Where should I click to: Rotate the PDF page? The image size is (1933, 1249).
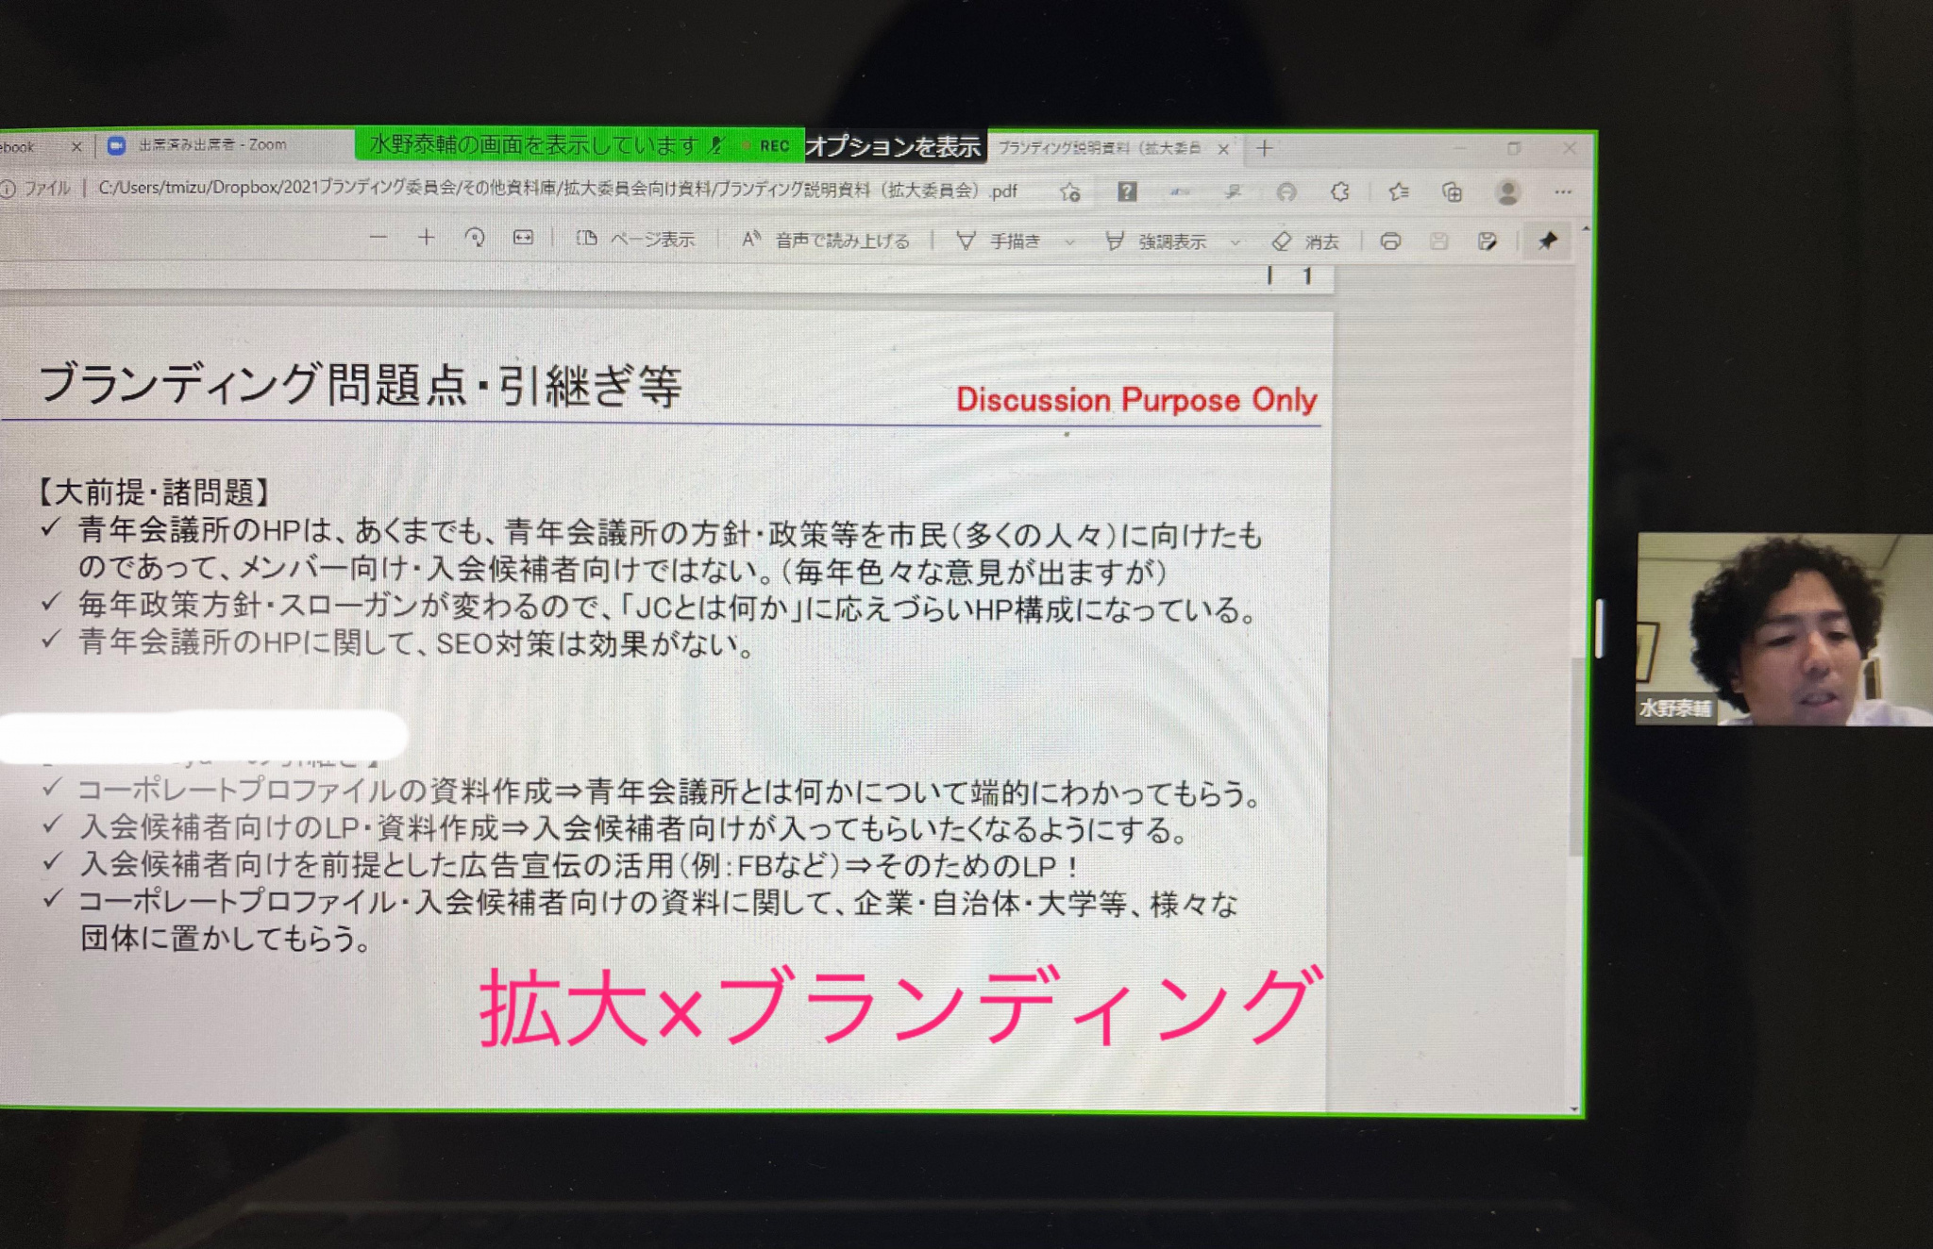coord(475,238)
